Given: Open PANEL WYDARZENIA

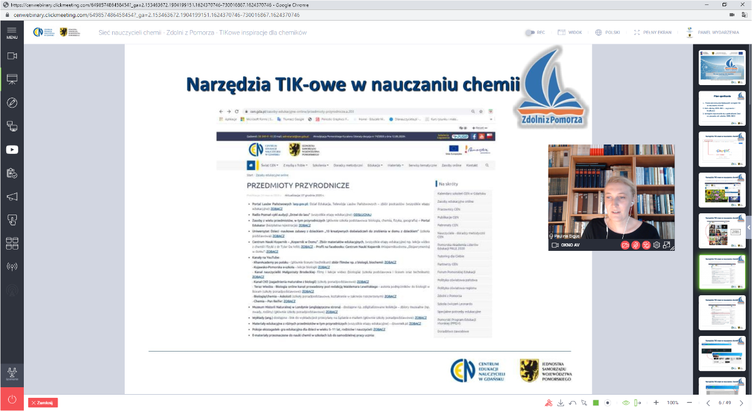Looking at the screenshot, I should pyautogui.click(x=713, y=33).
